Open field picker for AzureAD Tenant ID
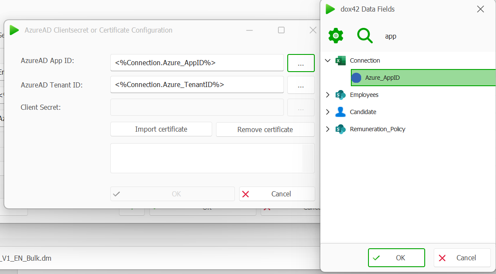The height and width of the screenshot is (274, 496). pyautogui.click(x=301, y=85)
